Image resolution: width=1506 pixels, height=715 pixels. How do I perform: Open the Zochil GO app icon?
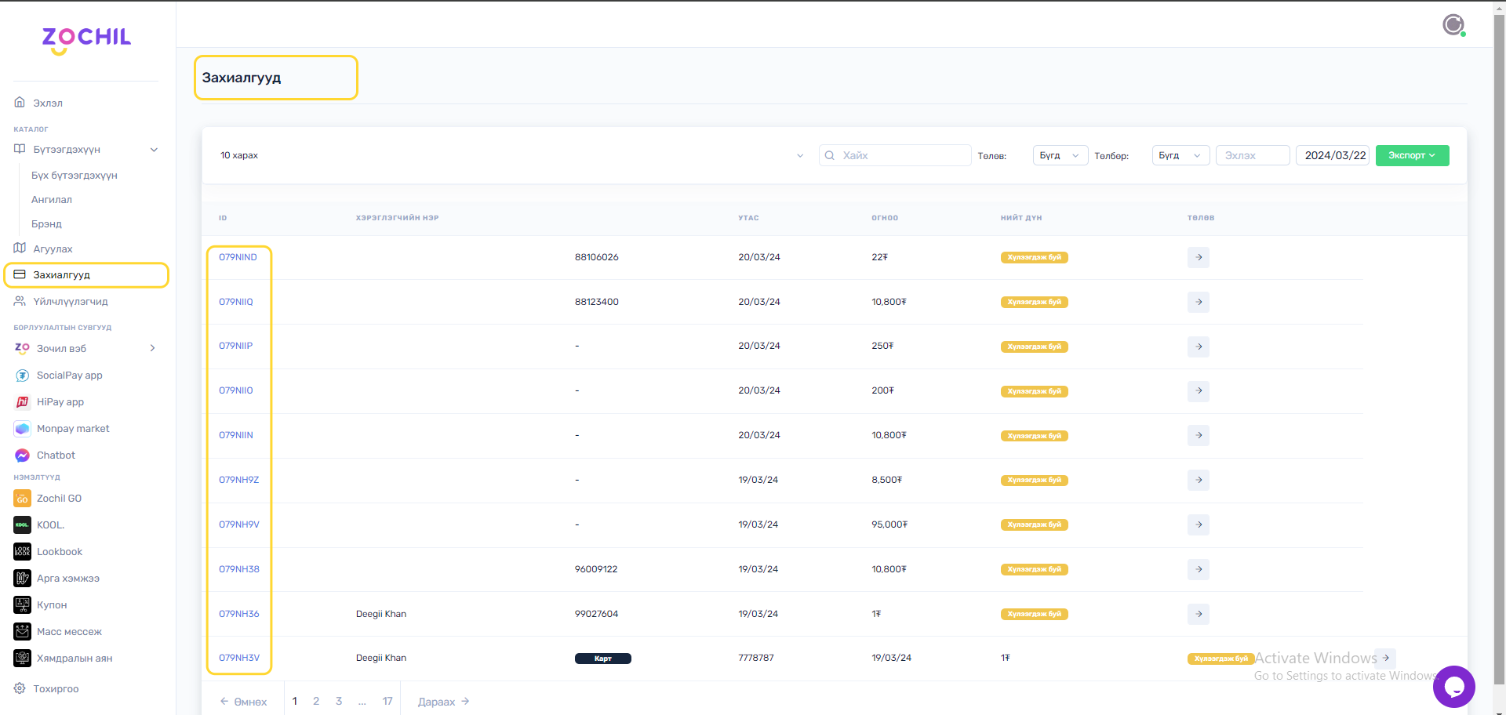(22, 499)
